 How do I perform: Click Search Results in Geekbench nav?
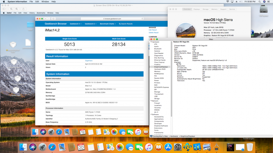[126, 24]
